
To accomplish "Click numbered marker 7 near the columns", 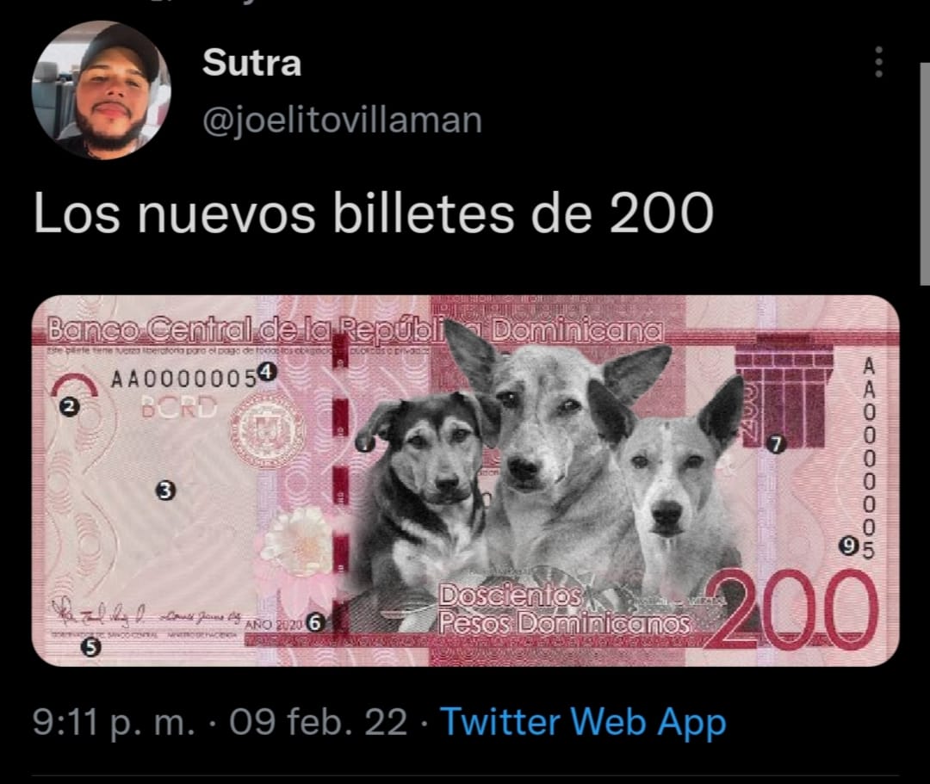I will [x=776, y=443].
